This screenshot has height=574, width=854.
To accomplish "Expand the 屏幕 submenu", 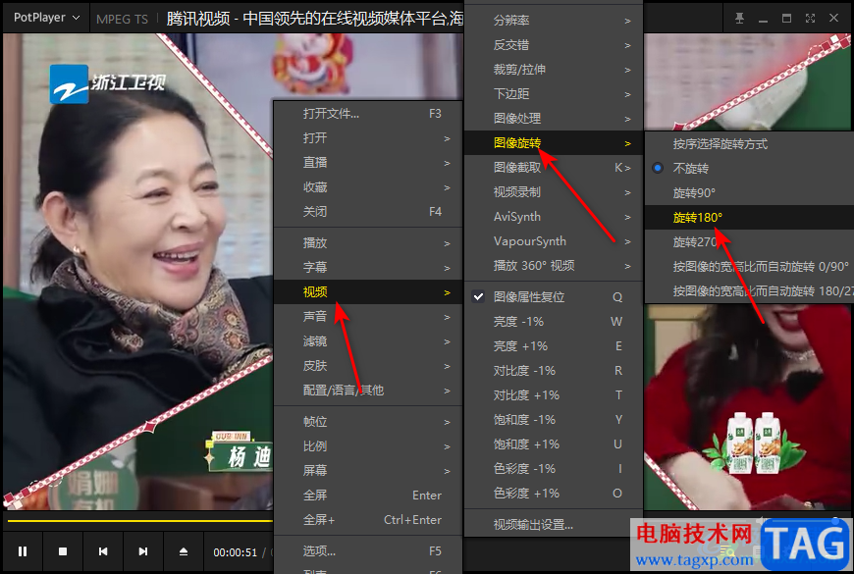I will [368, 471].
